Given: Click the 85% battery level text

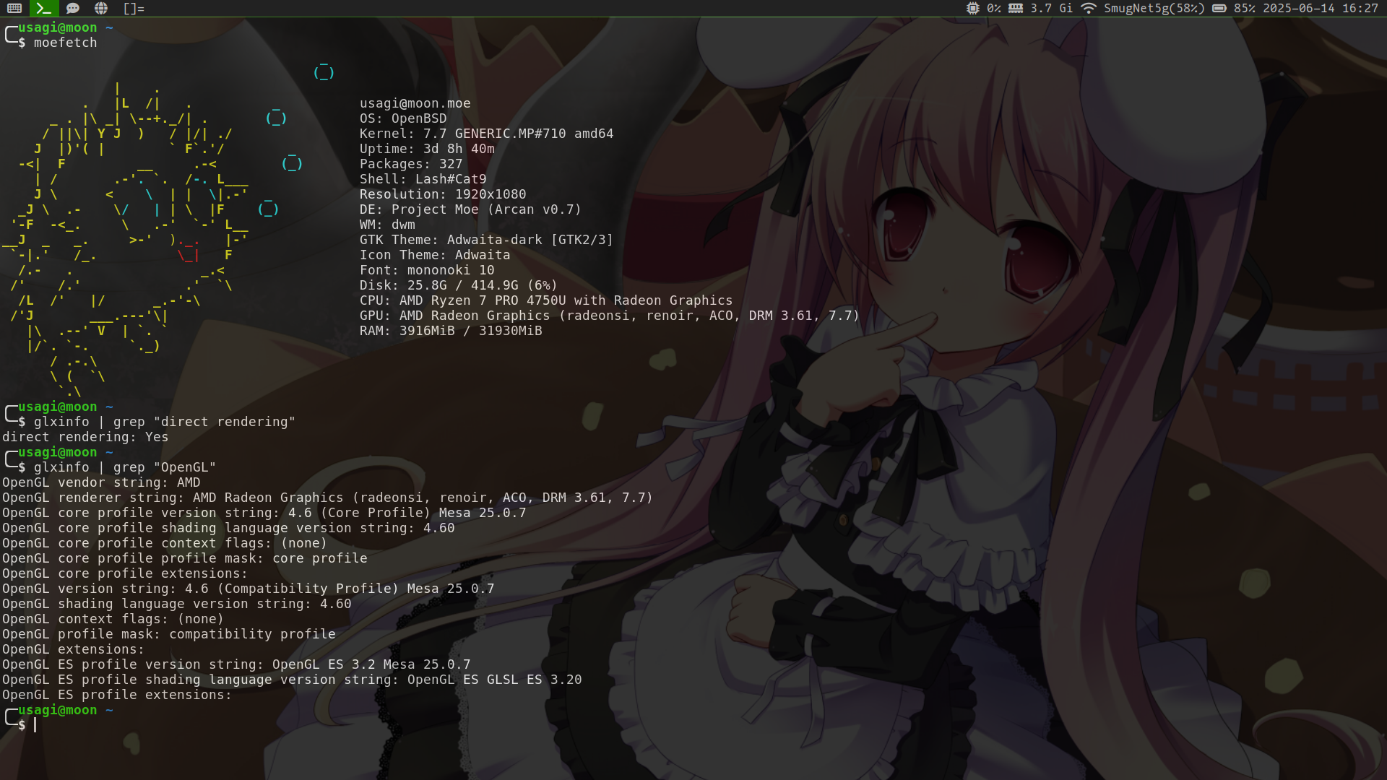Looking at the screenshot, I should click(x=1245, y=9).
